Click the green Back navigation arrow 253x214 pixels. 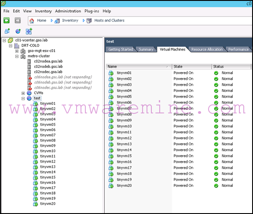coord(7,21)
